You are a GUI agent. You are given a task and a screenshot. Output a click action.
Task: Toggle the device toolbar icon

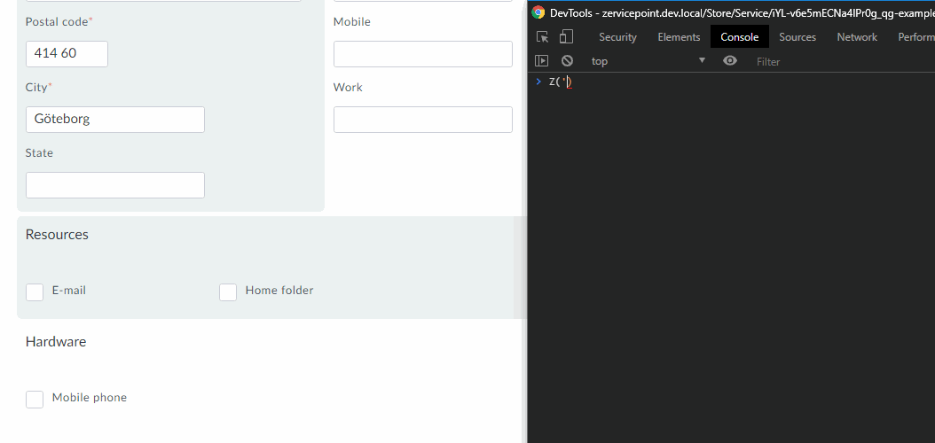[566, 37]
